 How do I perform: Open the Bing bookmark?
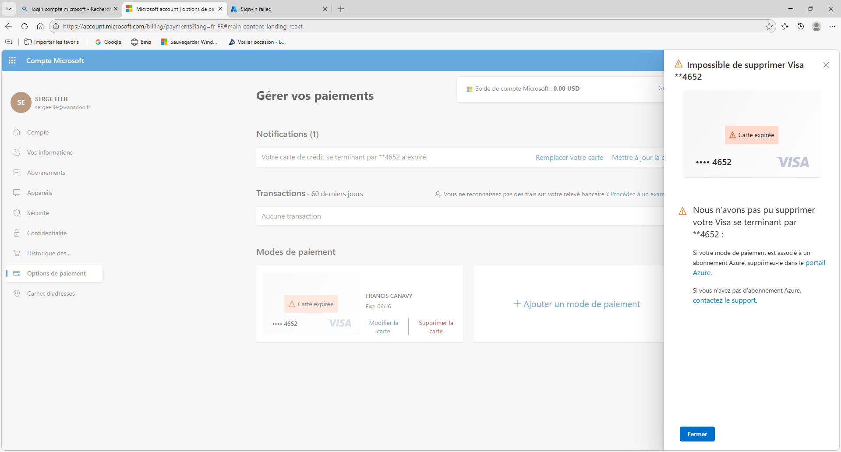coord(141,42)
